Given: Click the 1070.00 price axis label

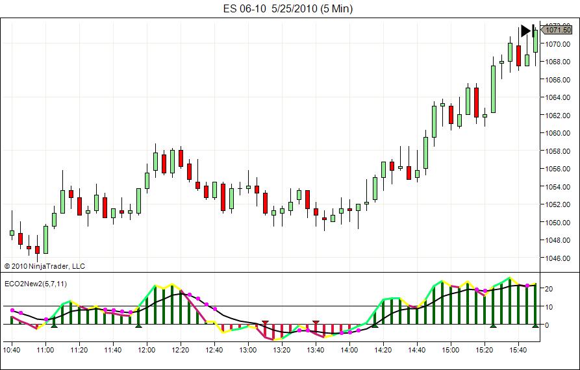Looking at the screenshot, I should (x=558, y=44).
